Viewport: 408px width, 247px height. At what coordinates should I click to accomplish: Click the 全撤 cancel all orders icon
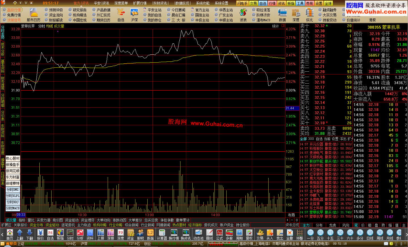tap(290, 235)
